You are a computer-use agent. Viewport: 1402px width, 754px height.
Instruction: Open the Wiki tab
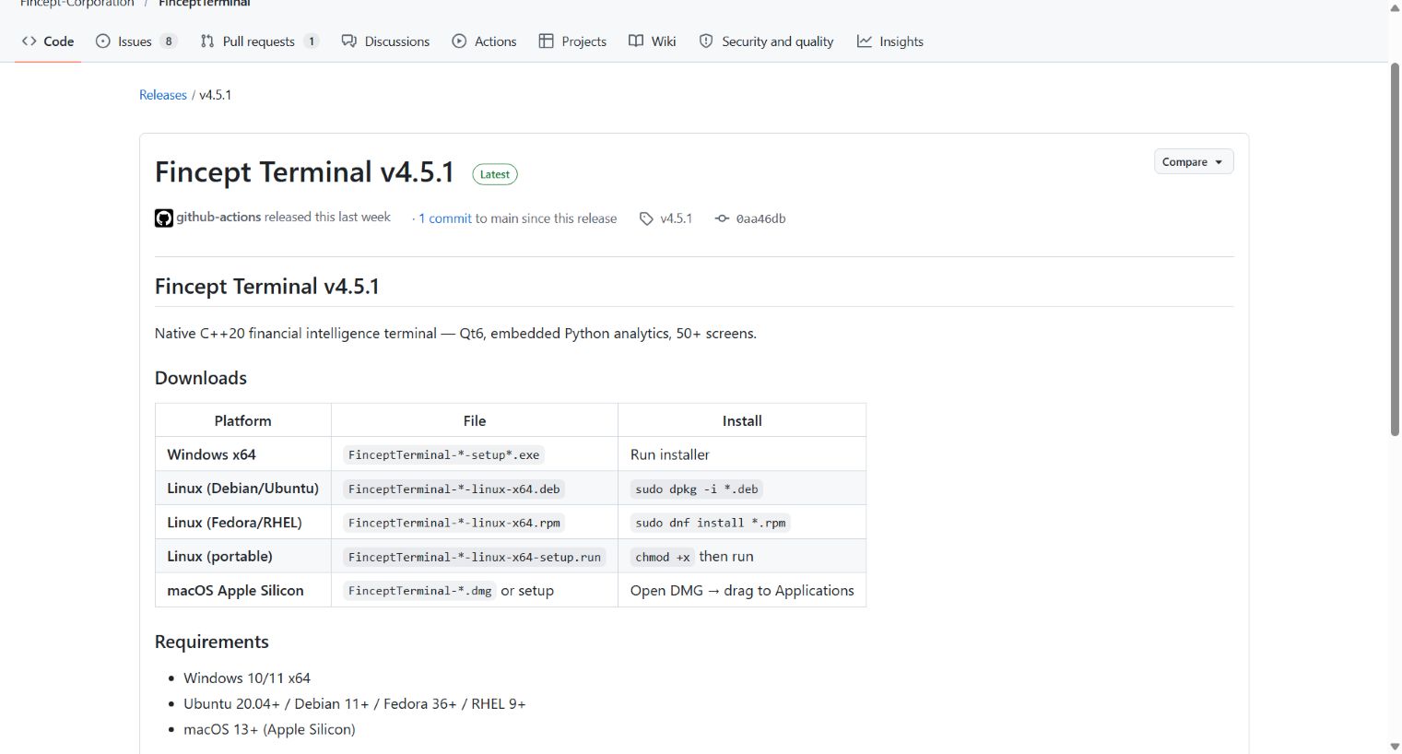point(653,41)
